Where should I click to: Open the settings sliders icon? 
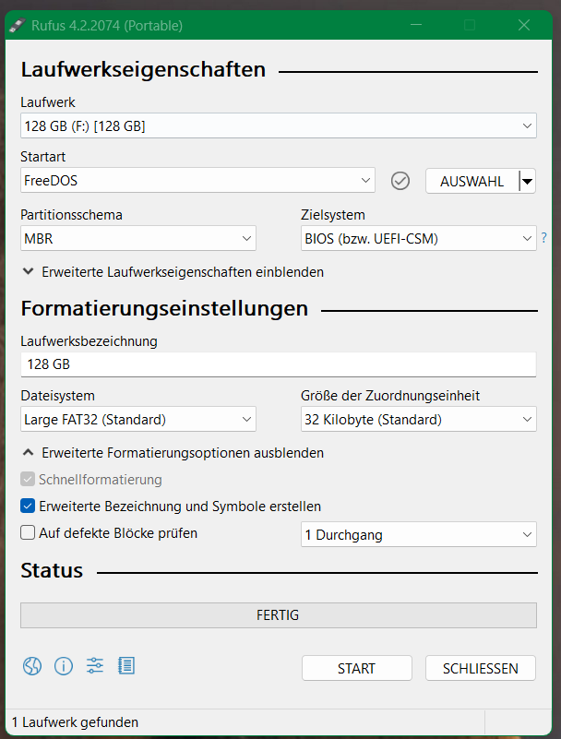pyautogui.click(x=95, y=665)
